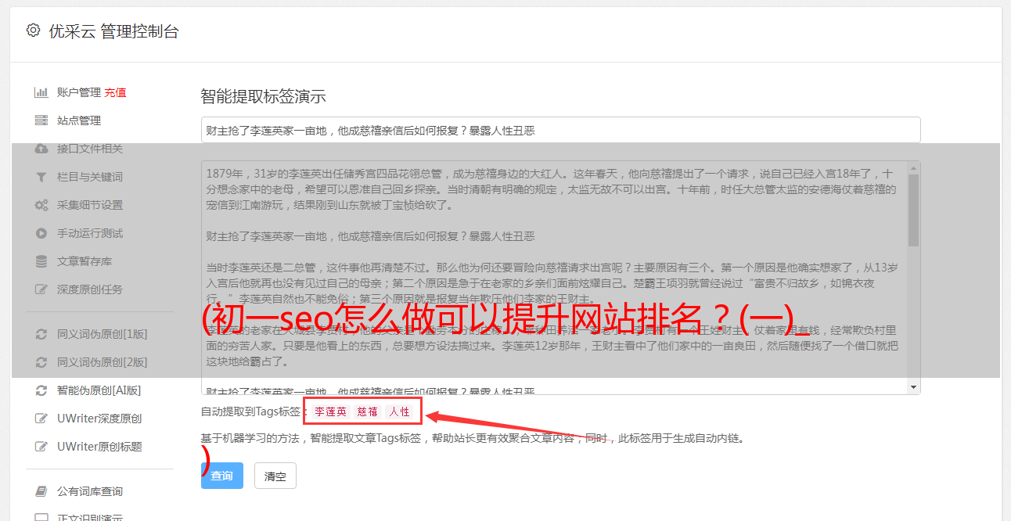Click refresh icon for 同义词伪原创[1版]
1011x521 pixels.
point(41,334)
